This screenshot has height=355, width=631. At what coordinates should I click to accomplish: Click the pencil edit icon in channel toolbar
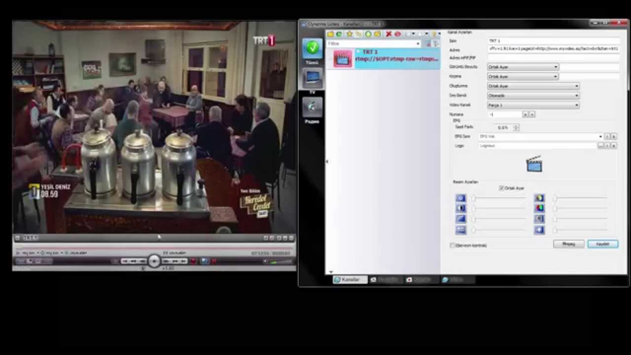point(359,34)
